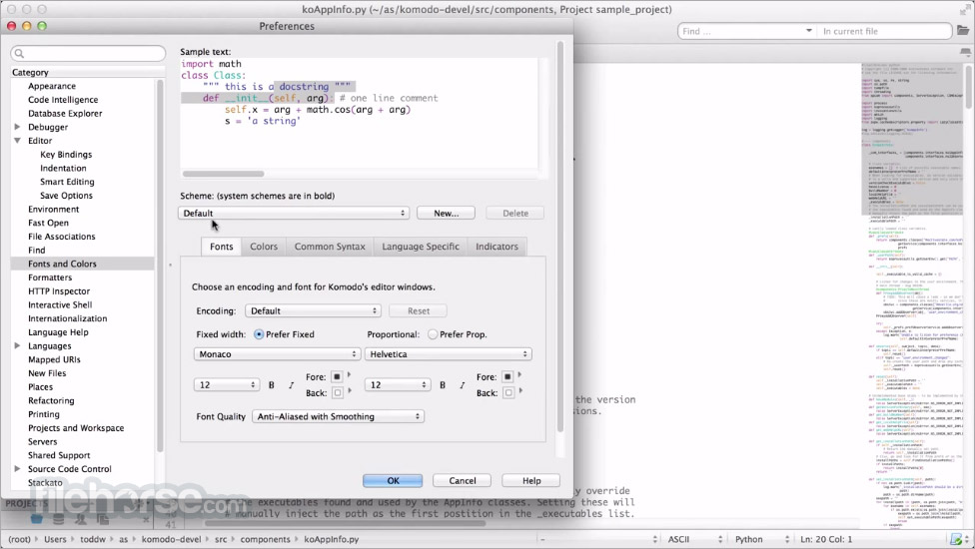Pick the proportional Back color swatch

(x=508, y=392)
